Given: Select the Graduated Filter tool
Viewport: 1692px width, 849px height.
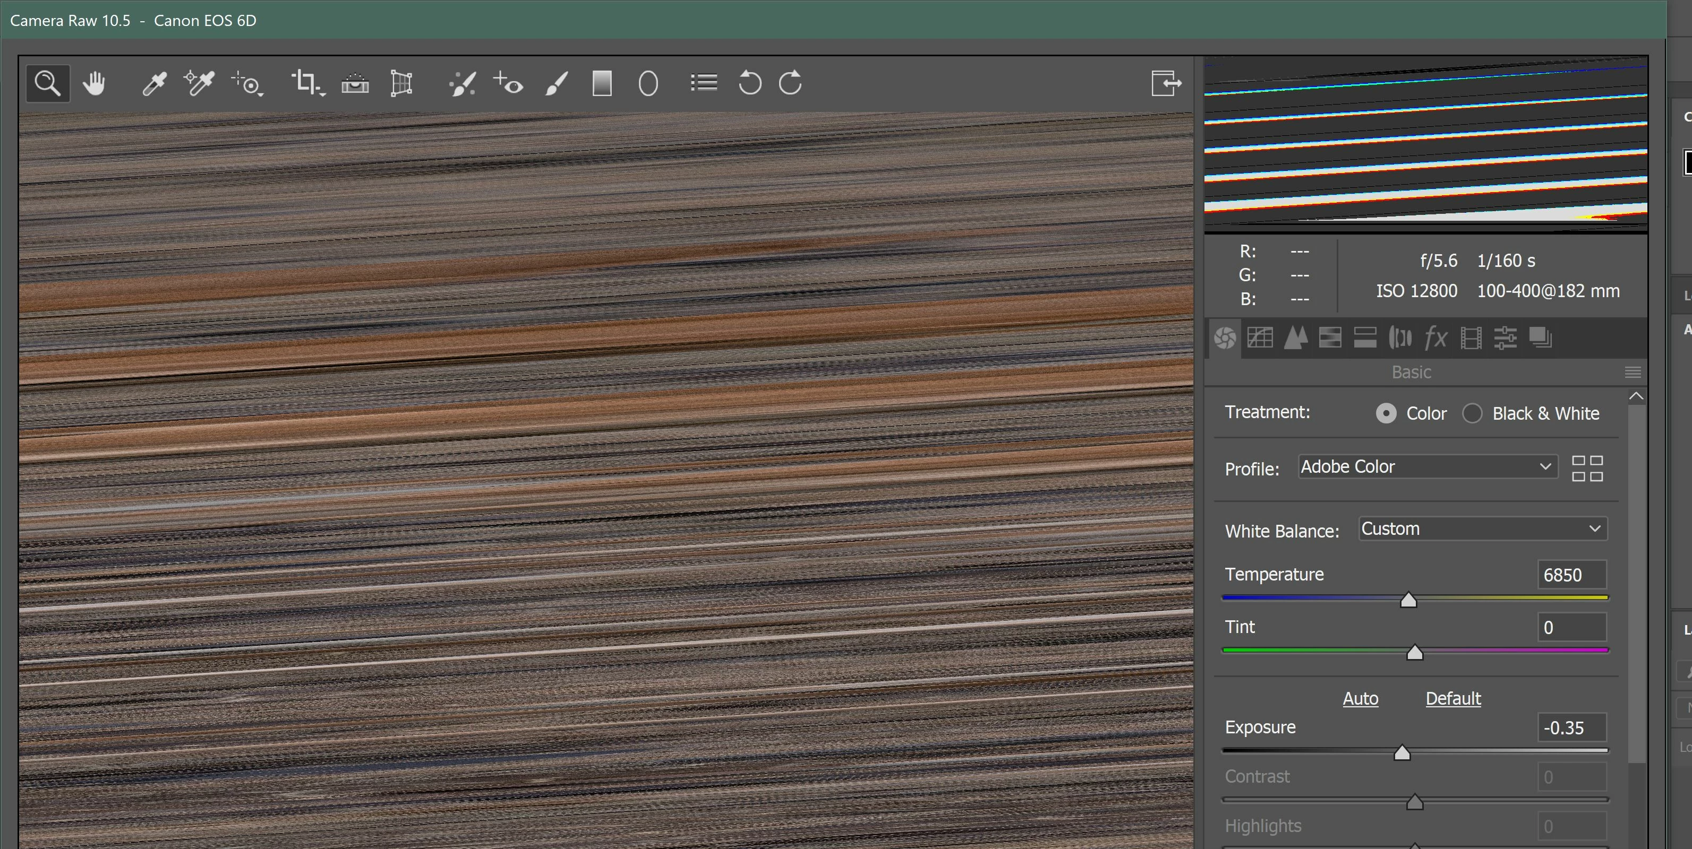Looking at the screenshot, I should pos(602,83).
